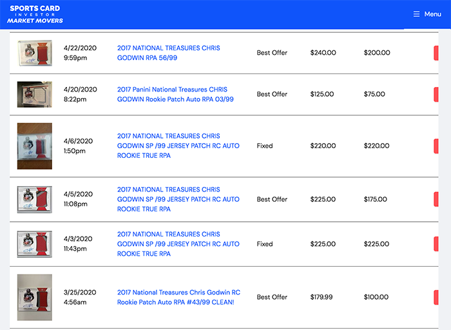Open the Panini Godwin Rookie Patch Auto RPA 03/99 link
Viewport: 451px width, 330px height.
pos(175,94)
